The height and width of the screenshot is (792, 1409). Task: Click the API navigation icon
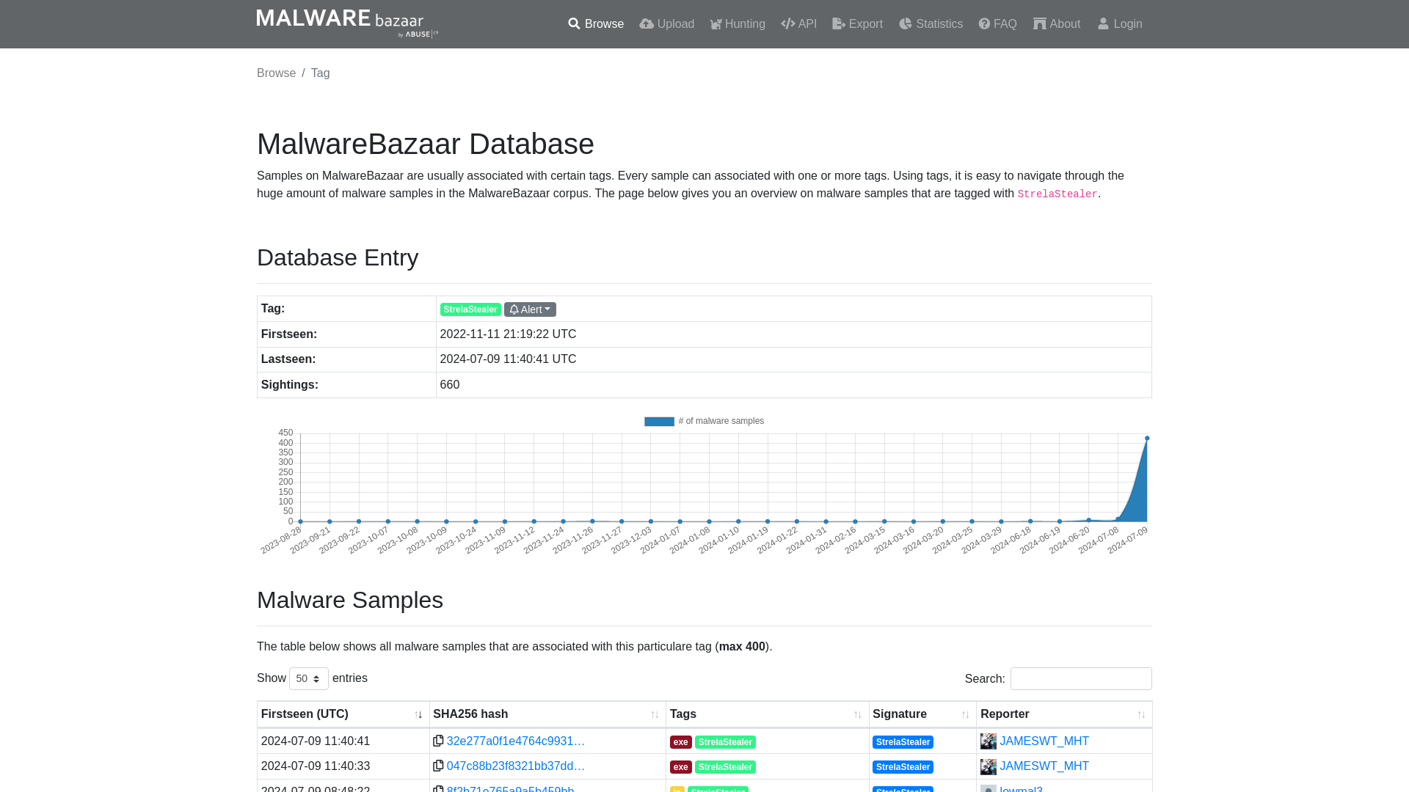click(x=787, y=24)
